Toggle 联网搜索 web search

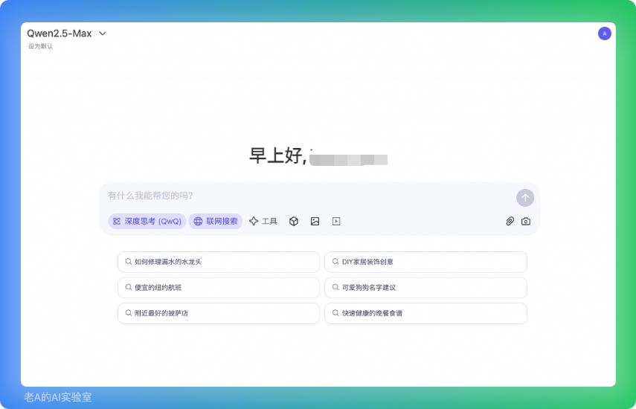(216, 222)
